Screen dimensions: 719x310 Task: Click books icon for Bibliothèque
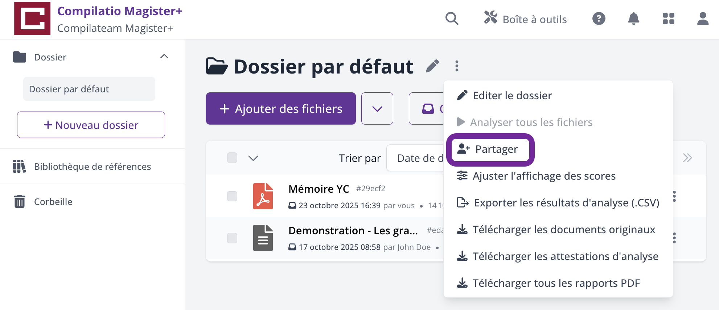(20, 166)
